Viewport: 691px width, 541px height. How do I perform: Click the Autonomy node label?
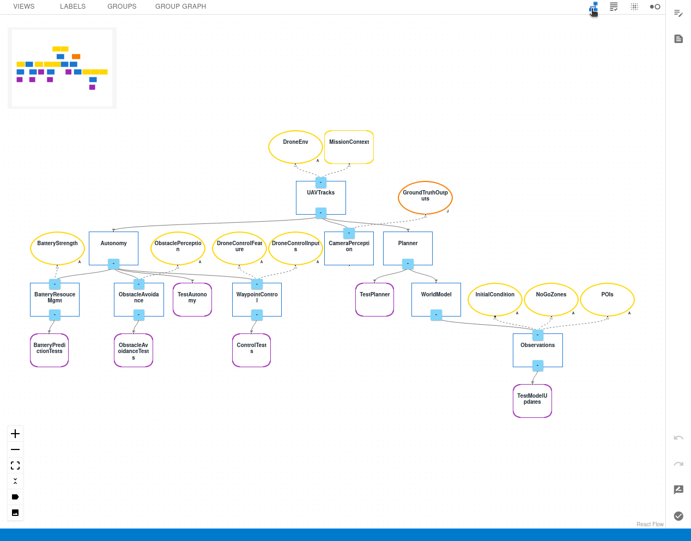(113, 244)
